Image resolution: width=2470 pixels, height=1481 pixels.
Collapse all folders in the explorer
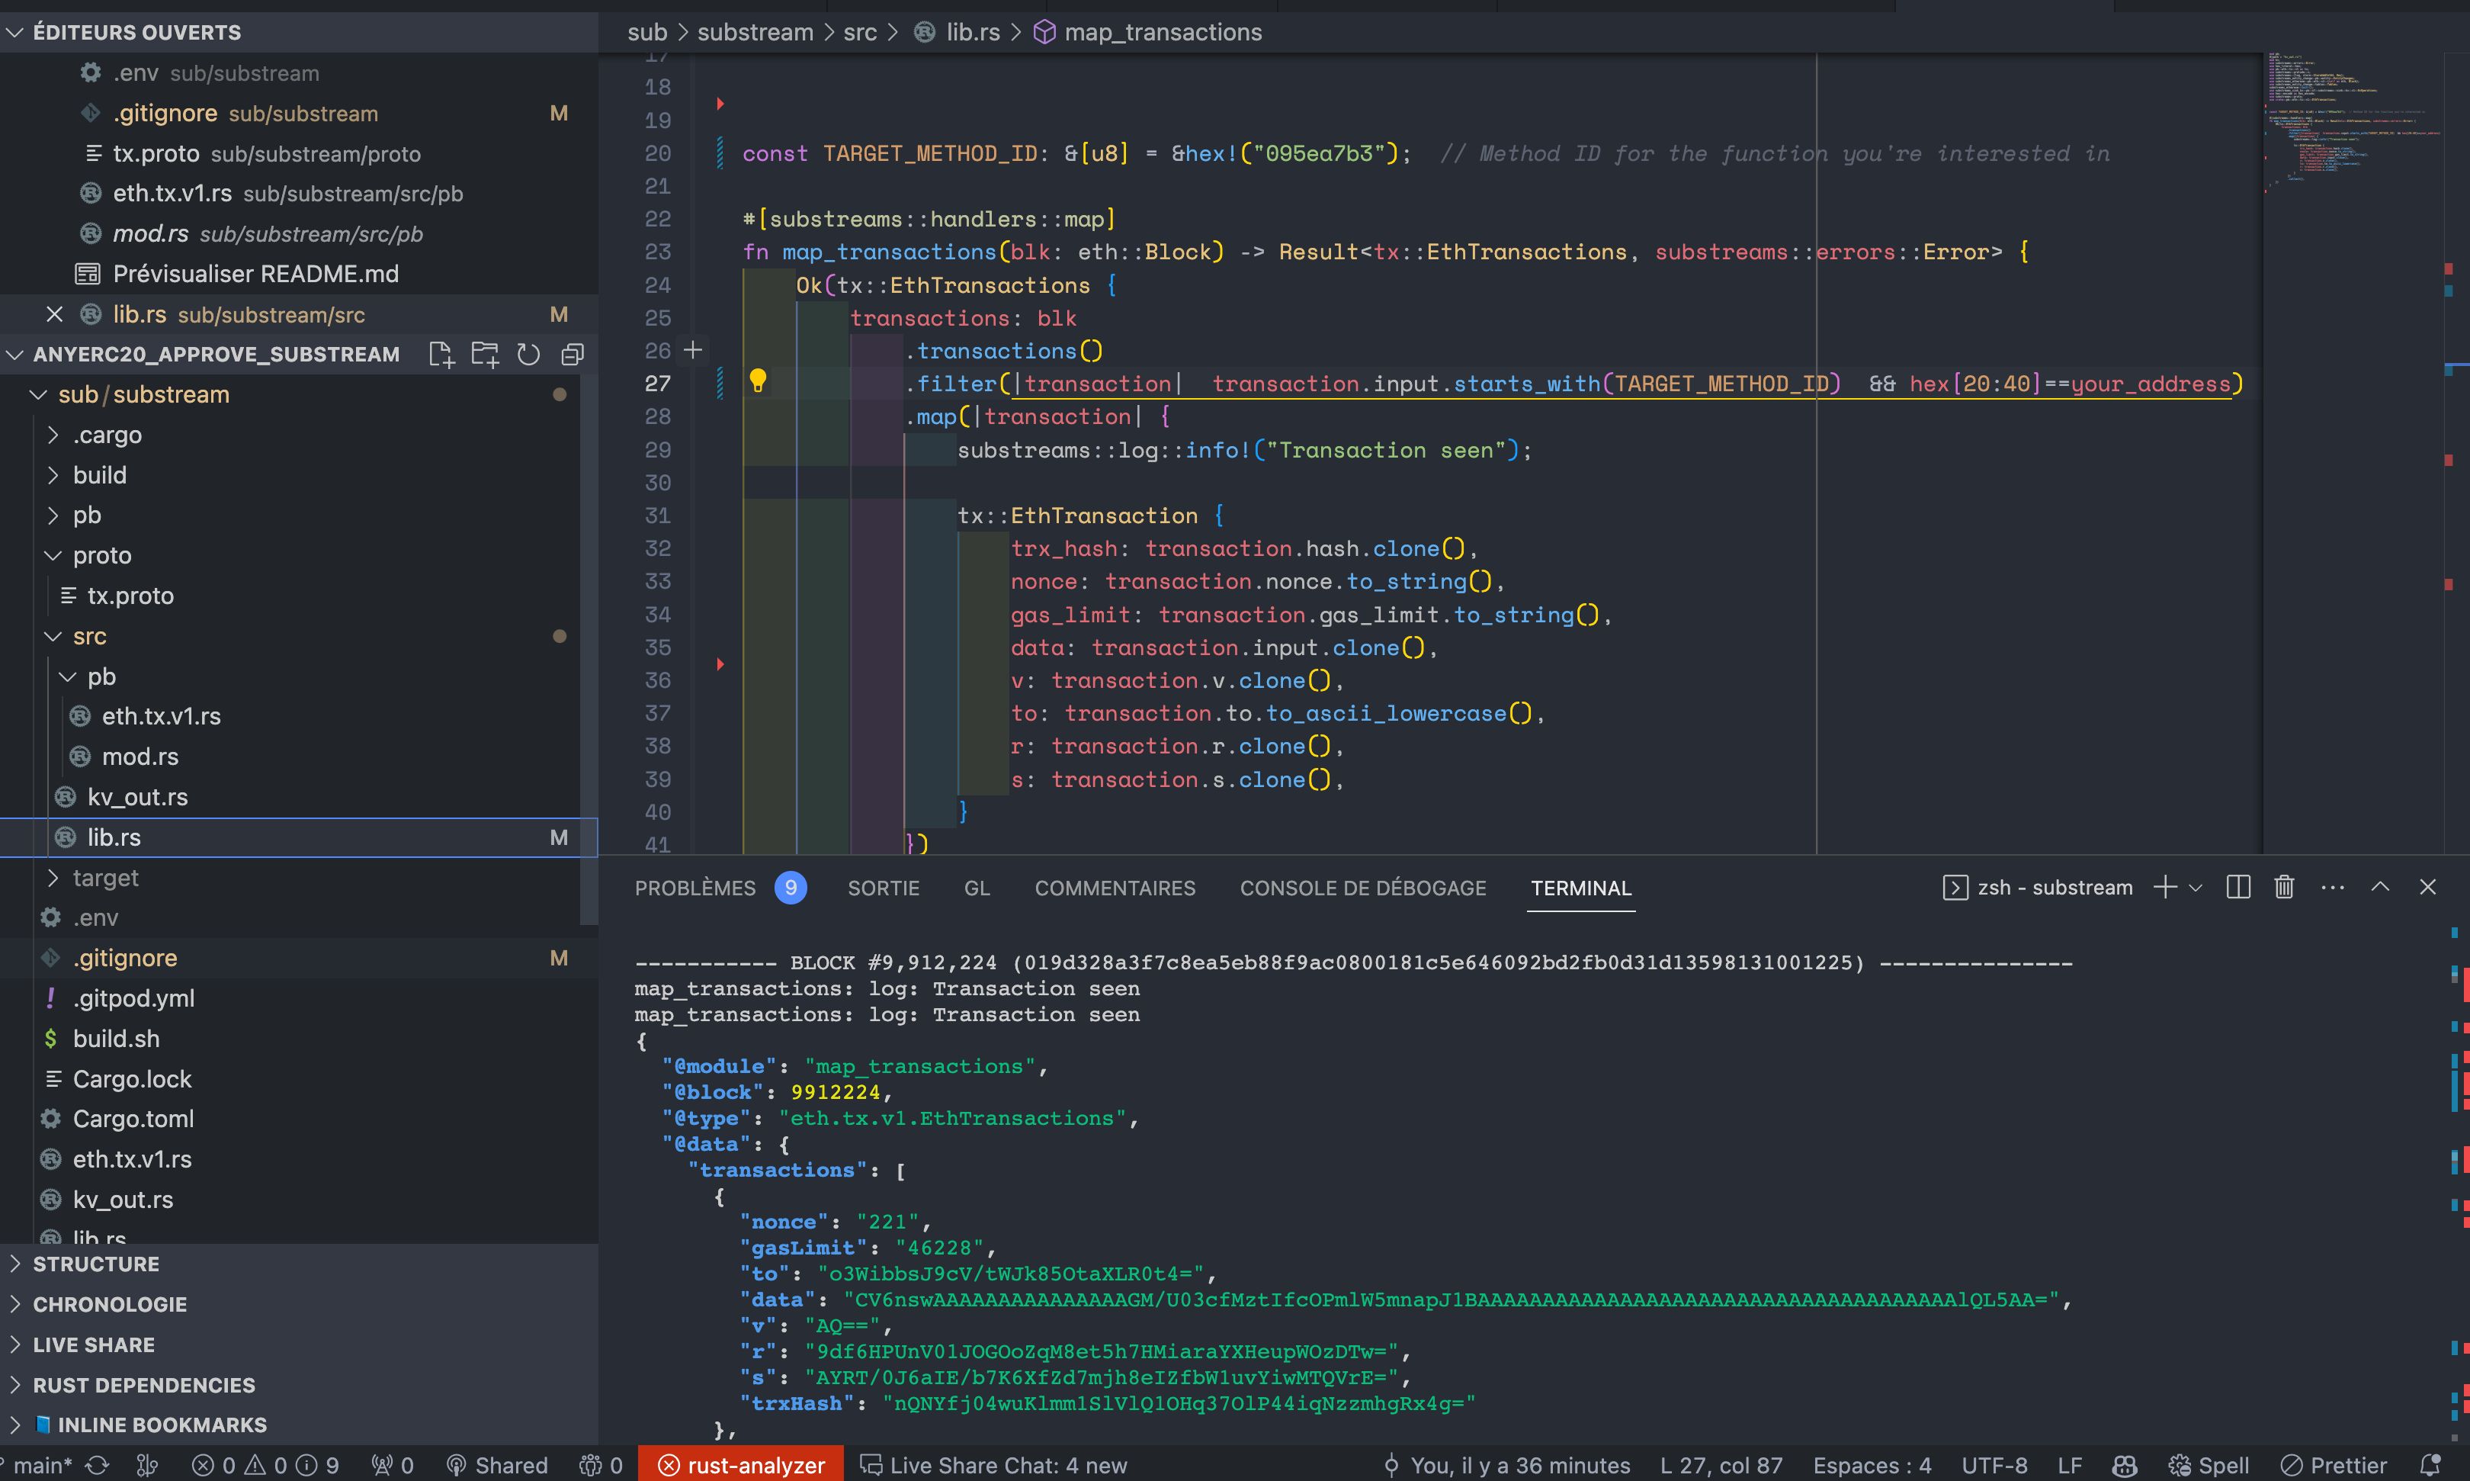pyautogui.click(x=573, y=355)
